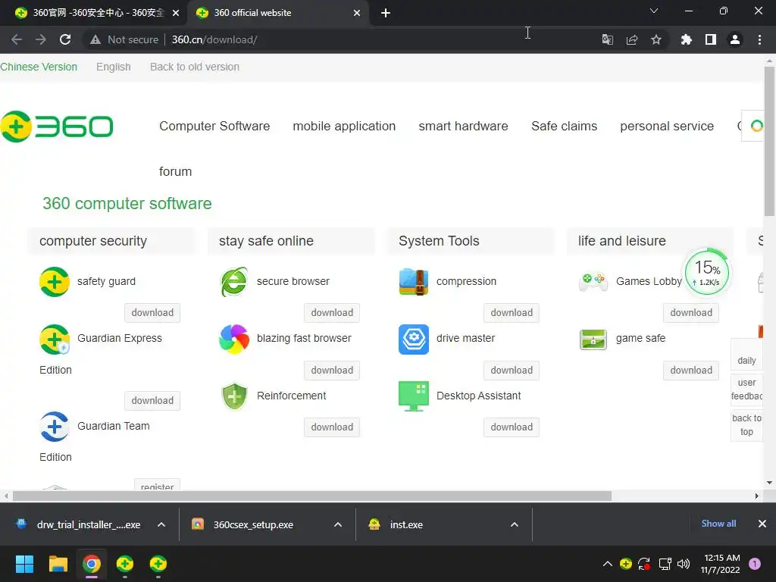
Task: Download secure browser
Action: click(x=332, y=313)
